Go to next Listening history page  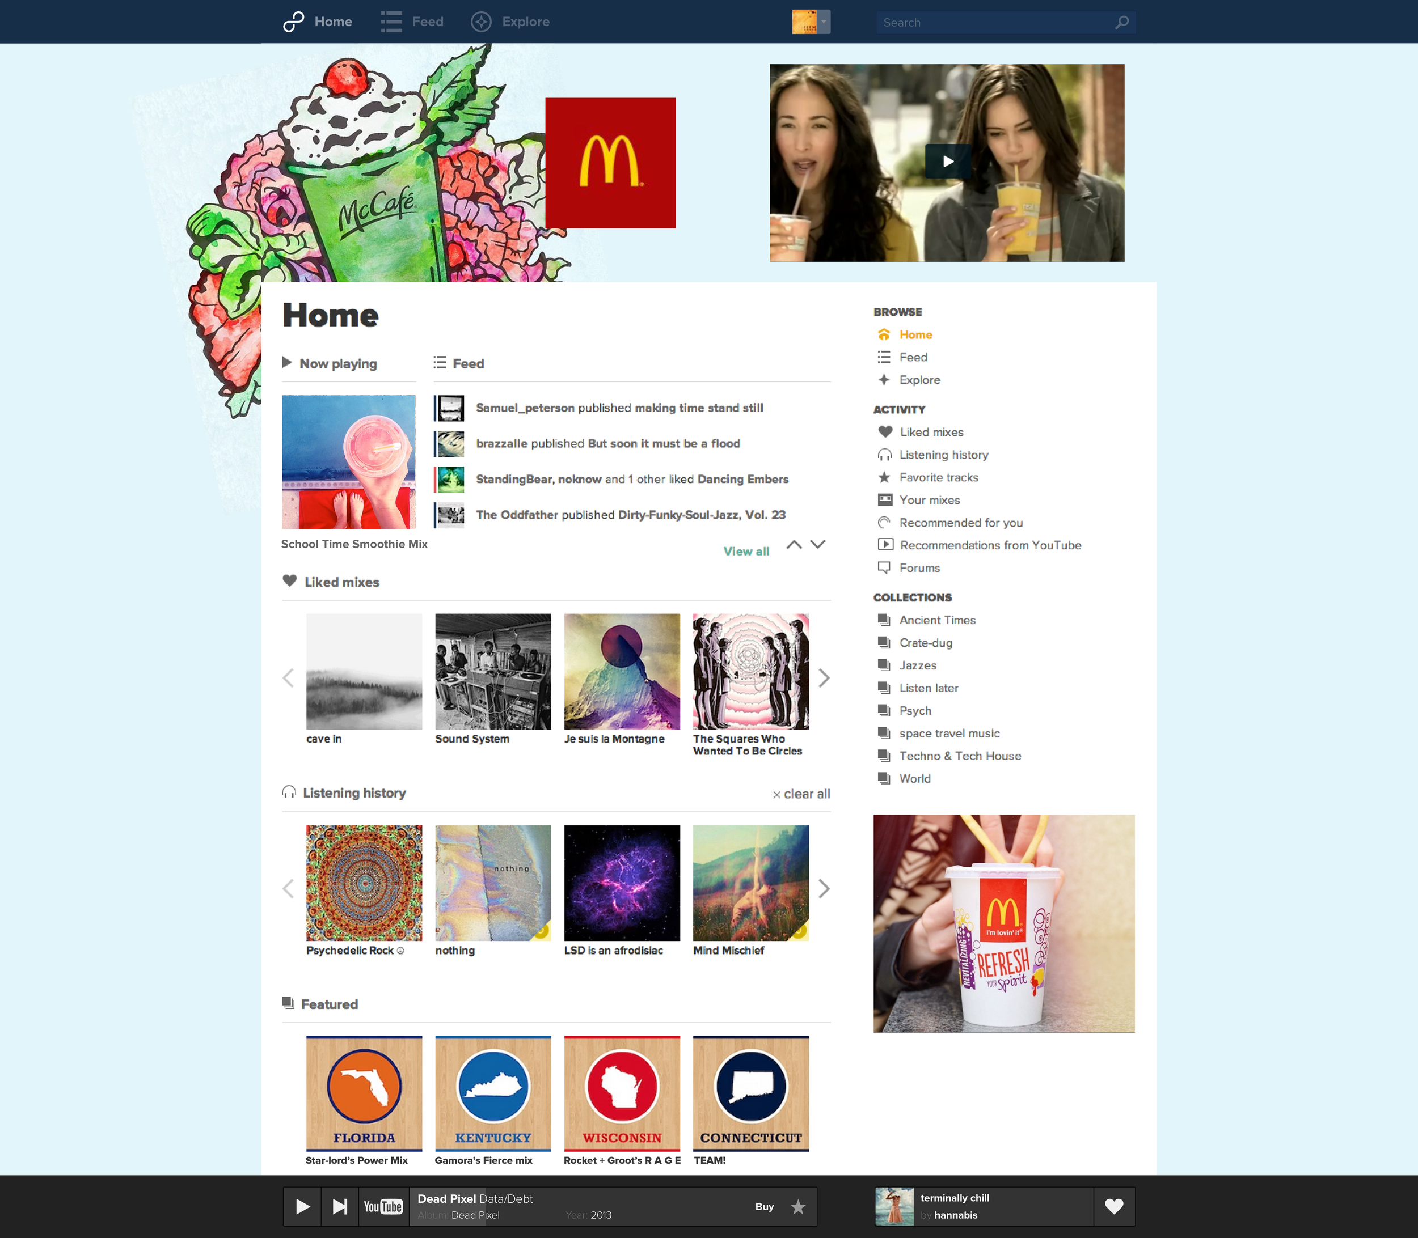point(824,888)
